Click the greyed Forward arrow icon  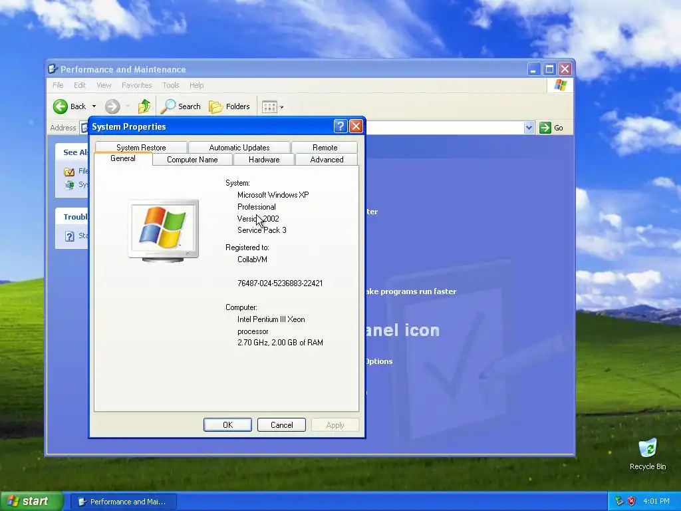click(112, 106)
